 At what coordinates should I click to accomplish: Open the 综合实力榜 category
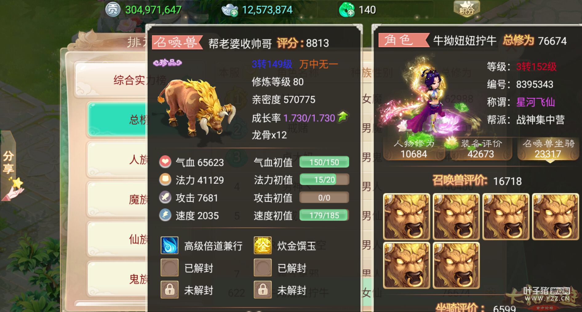(x=111, y=80)
